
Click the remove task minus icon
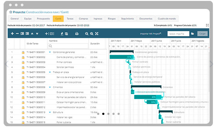[17, 34]
